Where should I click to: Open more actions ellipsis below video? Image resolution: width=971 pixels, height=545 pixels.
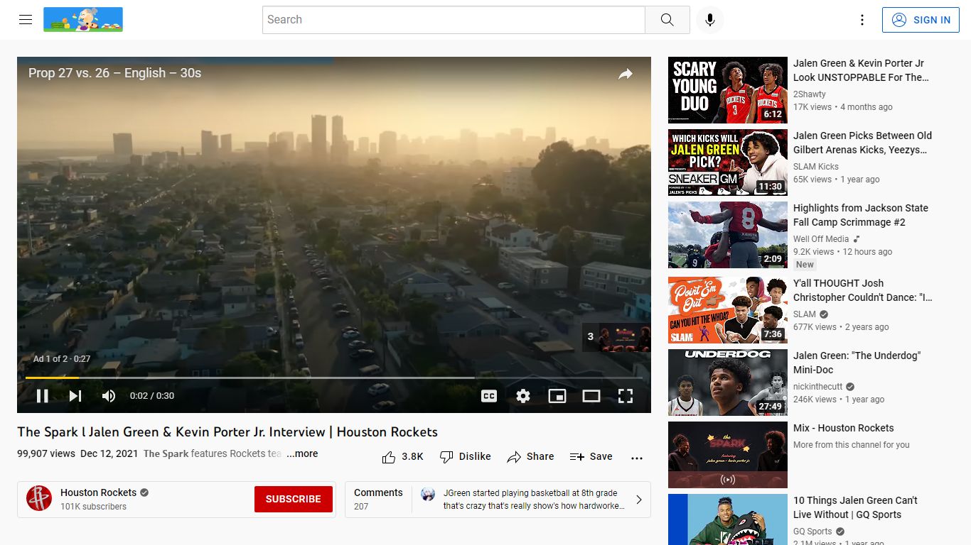[x=637, y=458]
